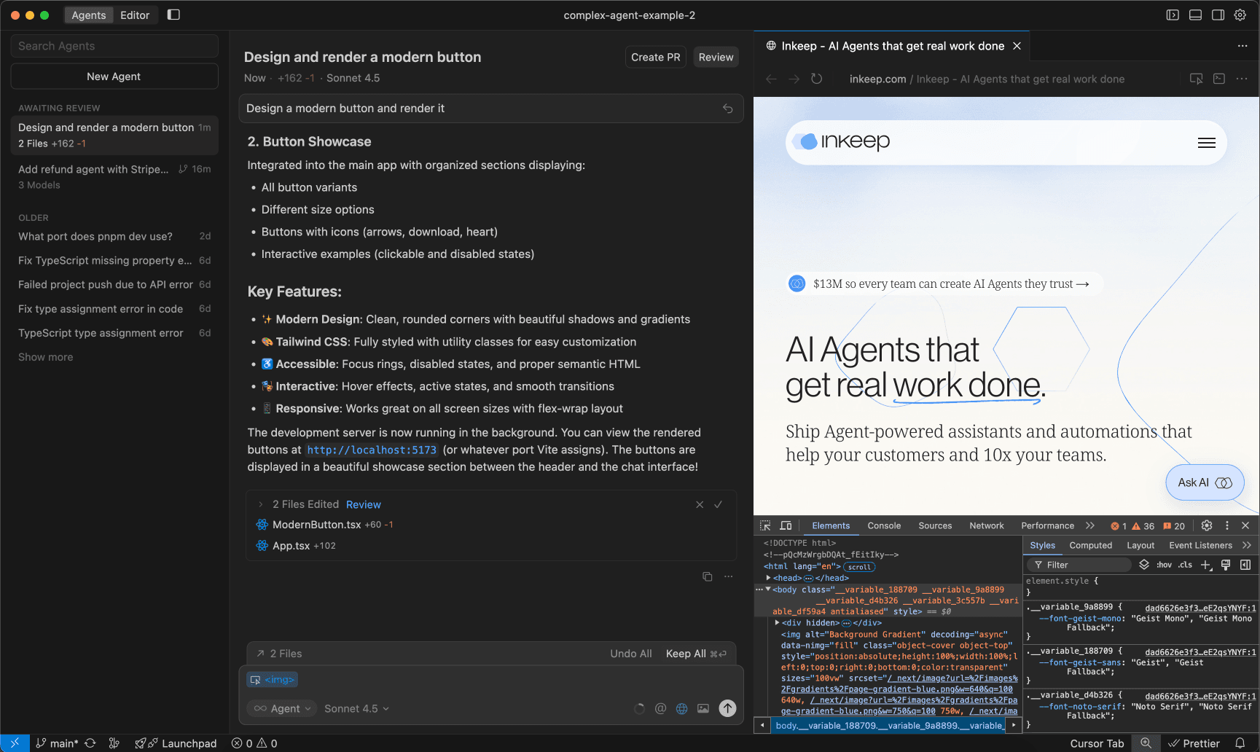Click the globe icon in the agent input bar
The height and width of the screenshot is (752, 1260).
pos(681,708)
